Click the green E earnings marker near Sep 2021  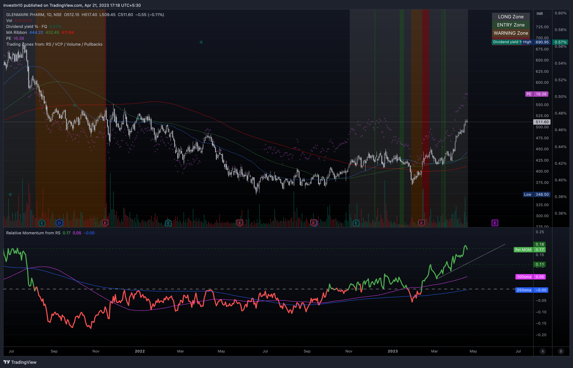[x=42, y=223]
